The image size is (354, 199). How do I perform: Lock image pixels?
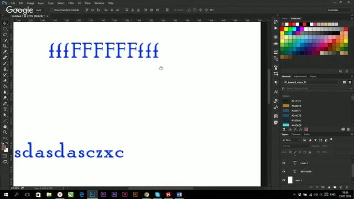(x=295, y=153)
